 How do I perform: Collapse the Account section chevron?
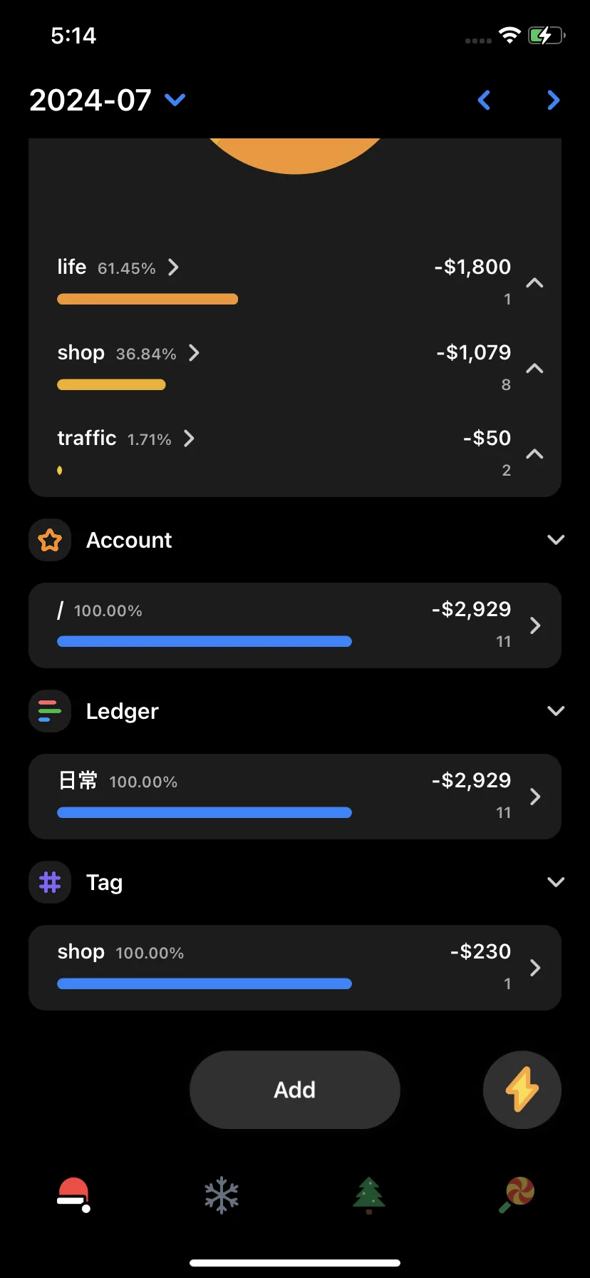click(x=556, y=540)
